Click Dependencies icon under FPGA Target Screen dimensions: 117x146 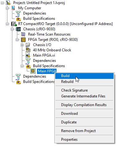coord(28,61)
